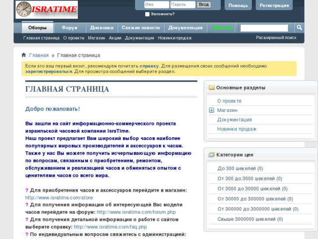
Task: Click the Категории цен panel title
Action: [234, 155]
